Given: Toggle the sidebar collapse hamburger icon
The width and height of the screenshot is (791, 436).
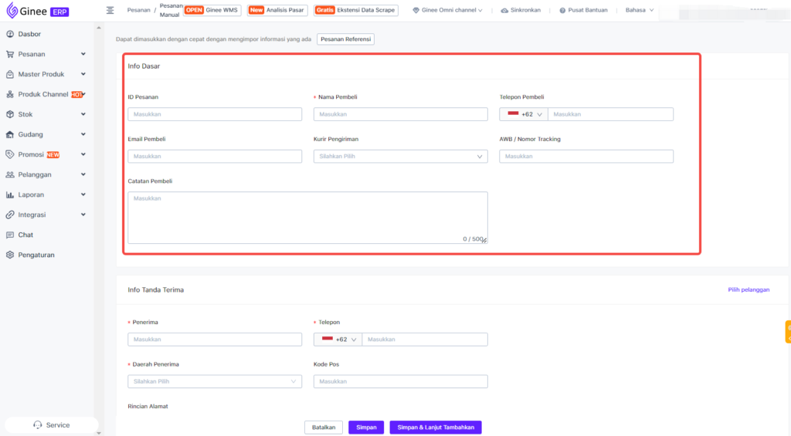Looking at the screenshot, I should 110,10.
